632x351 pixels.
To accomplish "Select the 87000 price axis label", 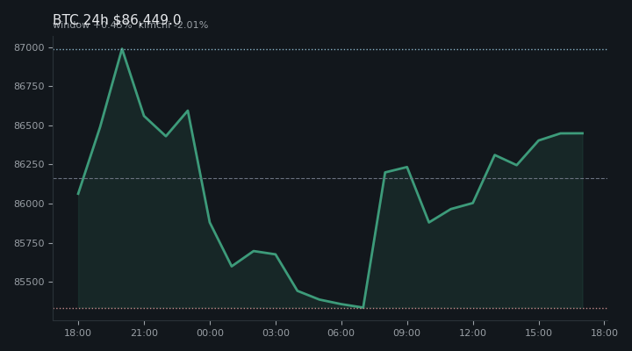I will pos(29,48).
